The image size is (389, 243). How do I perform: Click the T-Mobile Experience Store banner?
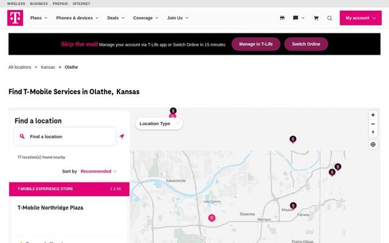pos(69,189)
